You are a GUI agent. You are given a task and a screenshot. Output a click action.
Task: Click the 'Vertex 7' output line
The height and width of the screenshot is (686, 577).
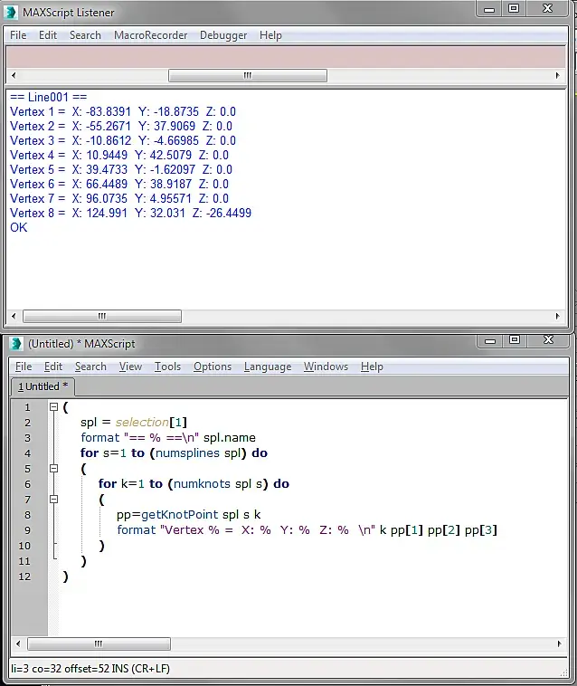[x=119, y=198]
